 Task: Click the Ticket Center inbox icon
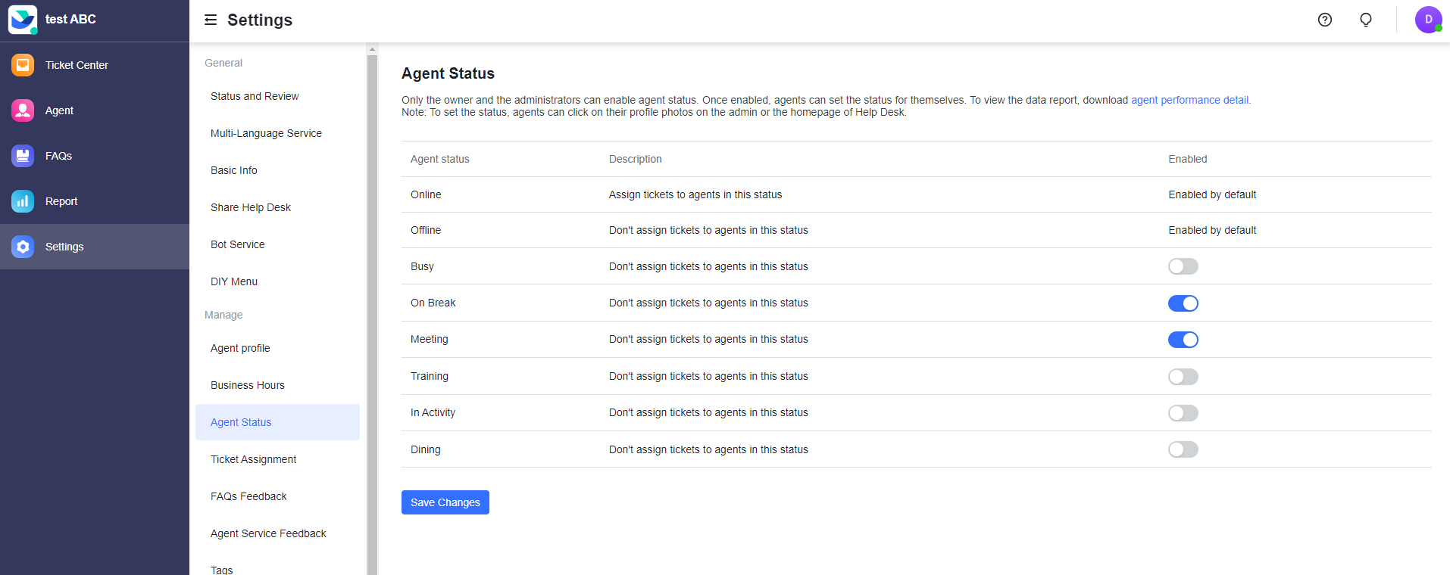click(23, 65)
